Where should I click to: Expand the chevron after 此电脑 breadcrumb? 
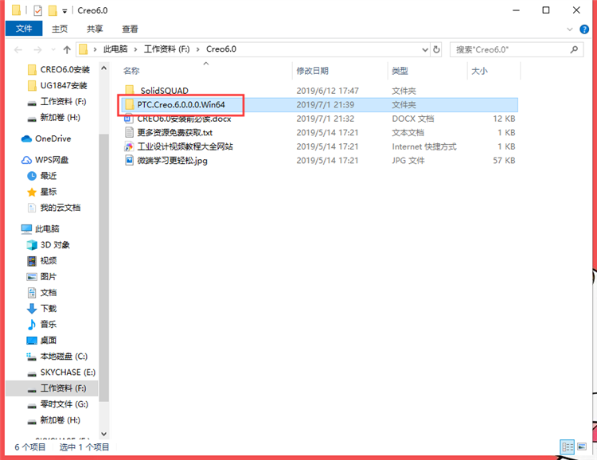point(135,49)
